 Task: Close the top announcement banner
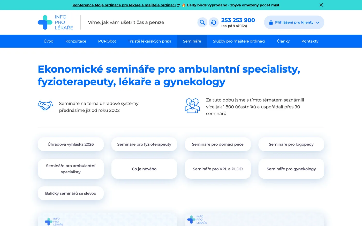321,5
